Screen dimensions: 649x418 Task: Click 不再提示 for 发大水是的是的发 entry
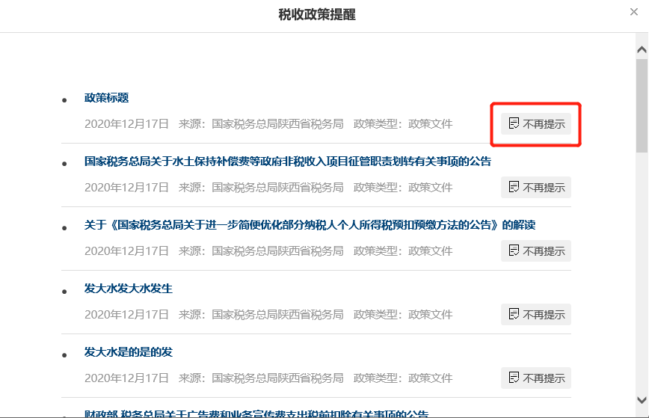[536, 378]
